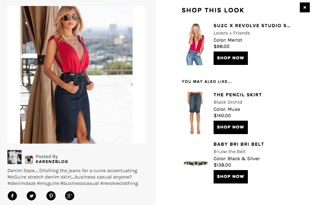The height and width of the screenshot is (205, 314).
Task: View the black and silver belt thumbnail
Action: (x=196, y=163)
